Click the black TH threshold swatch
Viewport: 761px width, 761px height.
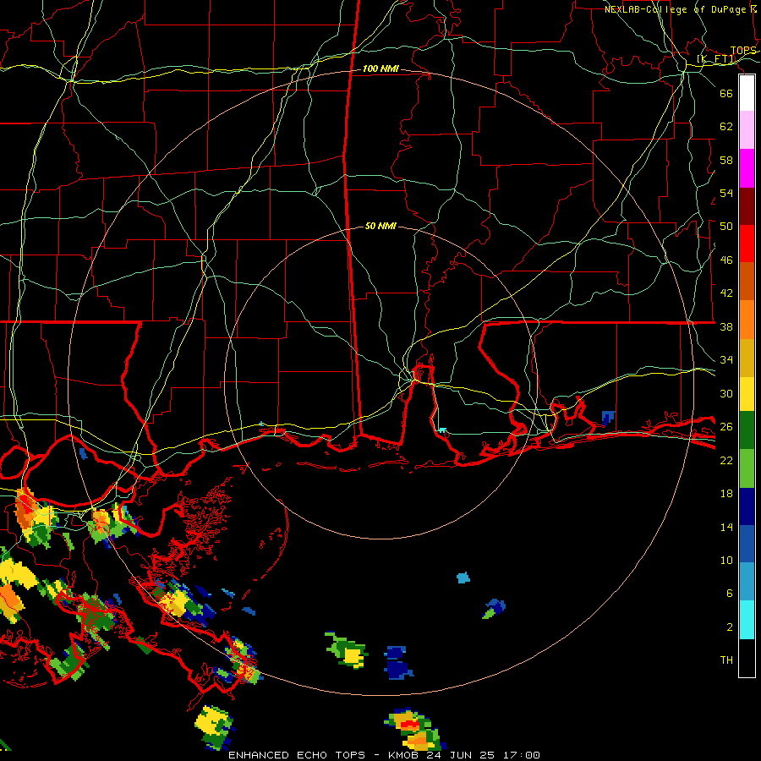747,658
